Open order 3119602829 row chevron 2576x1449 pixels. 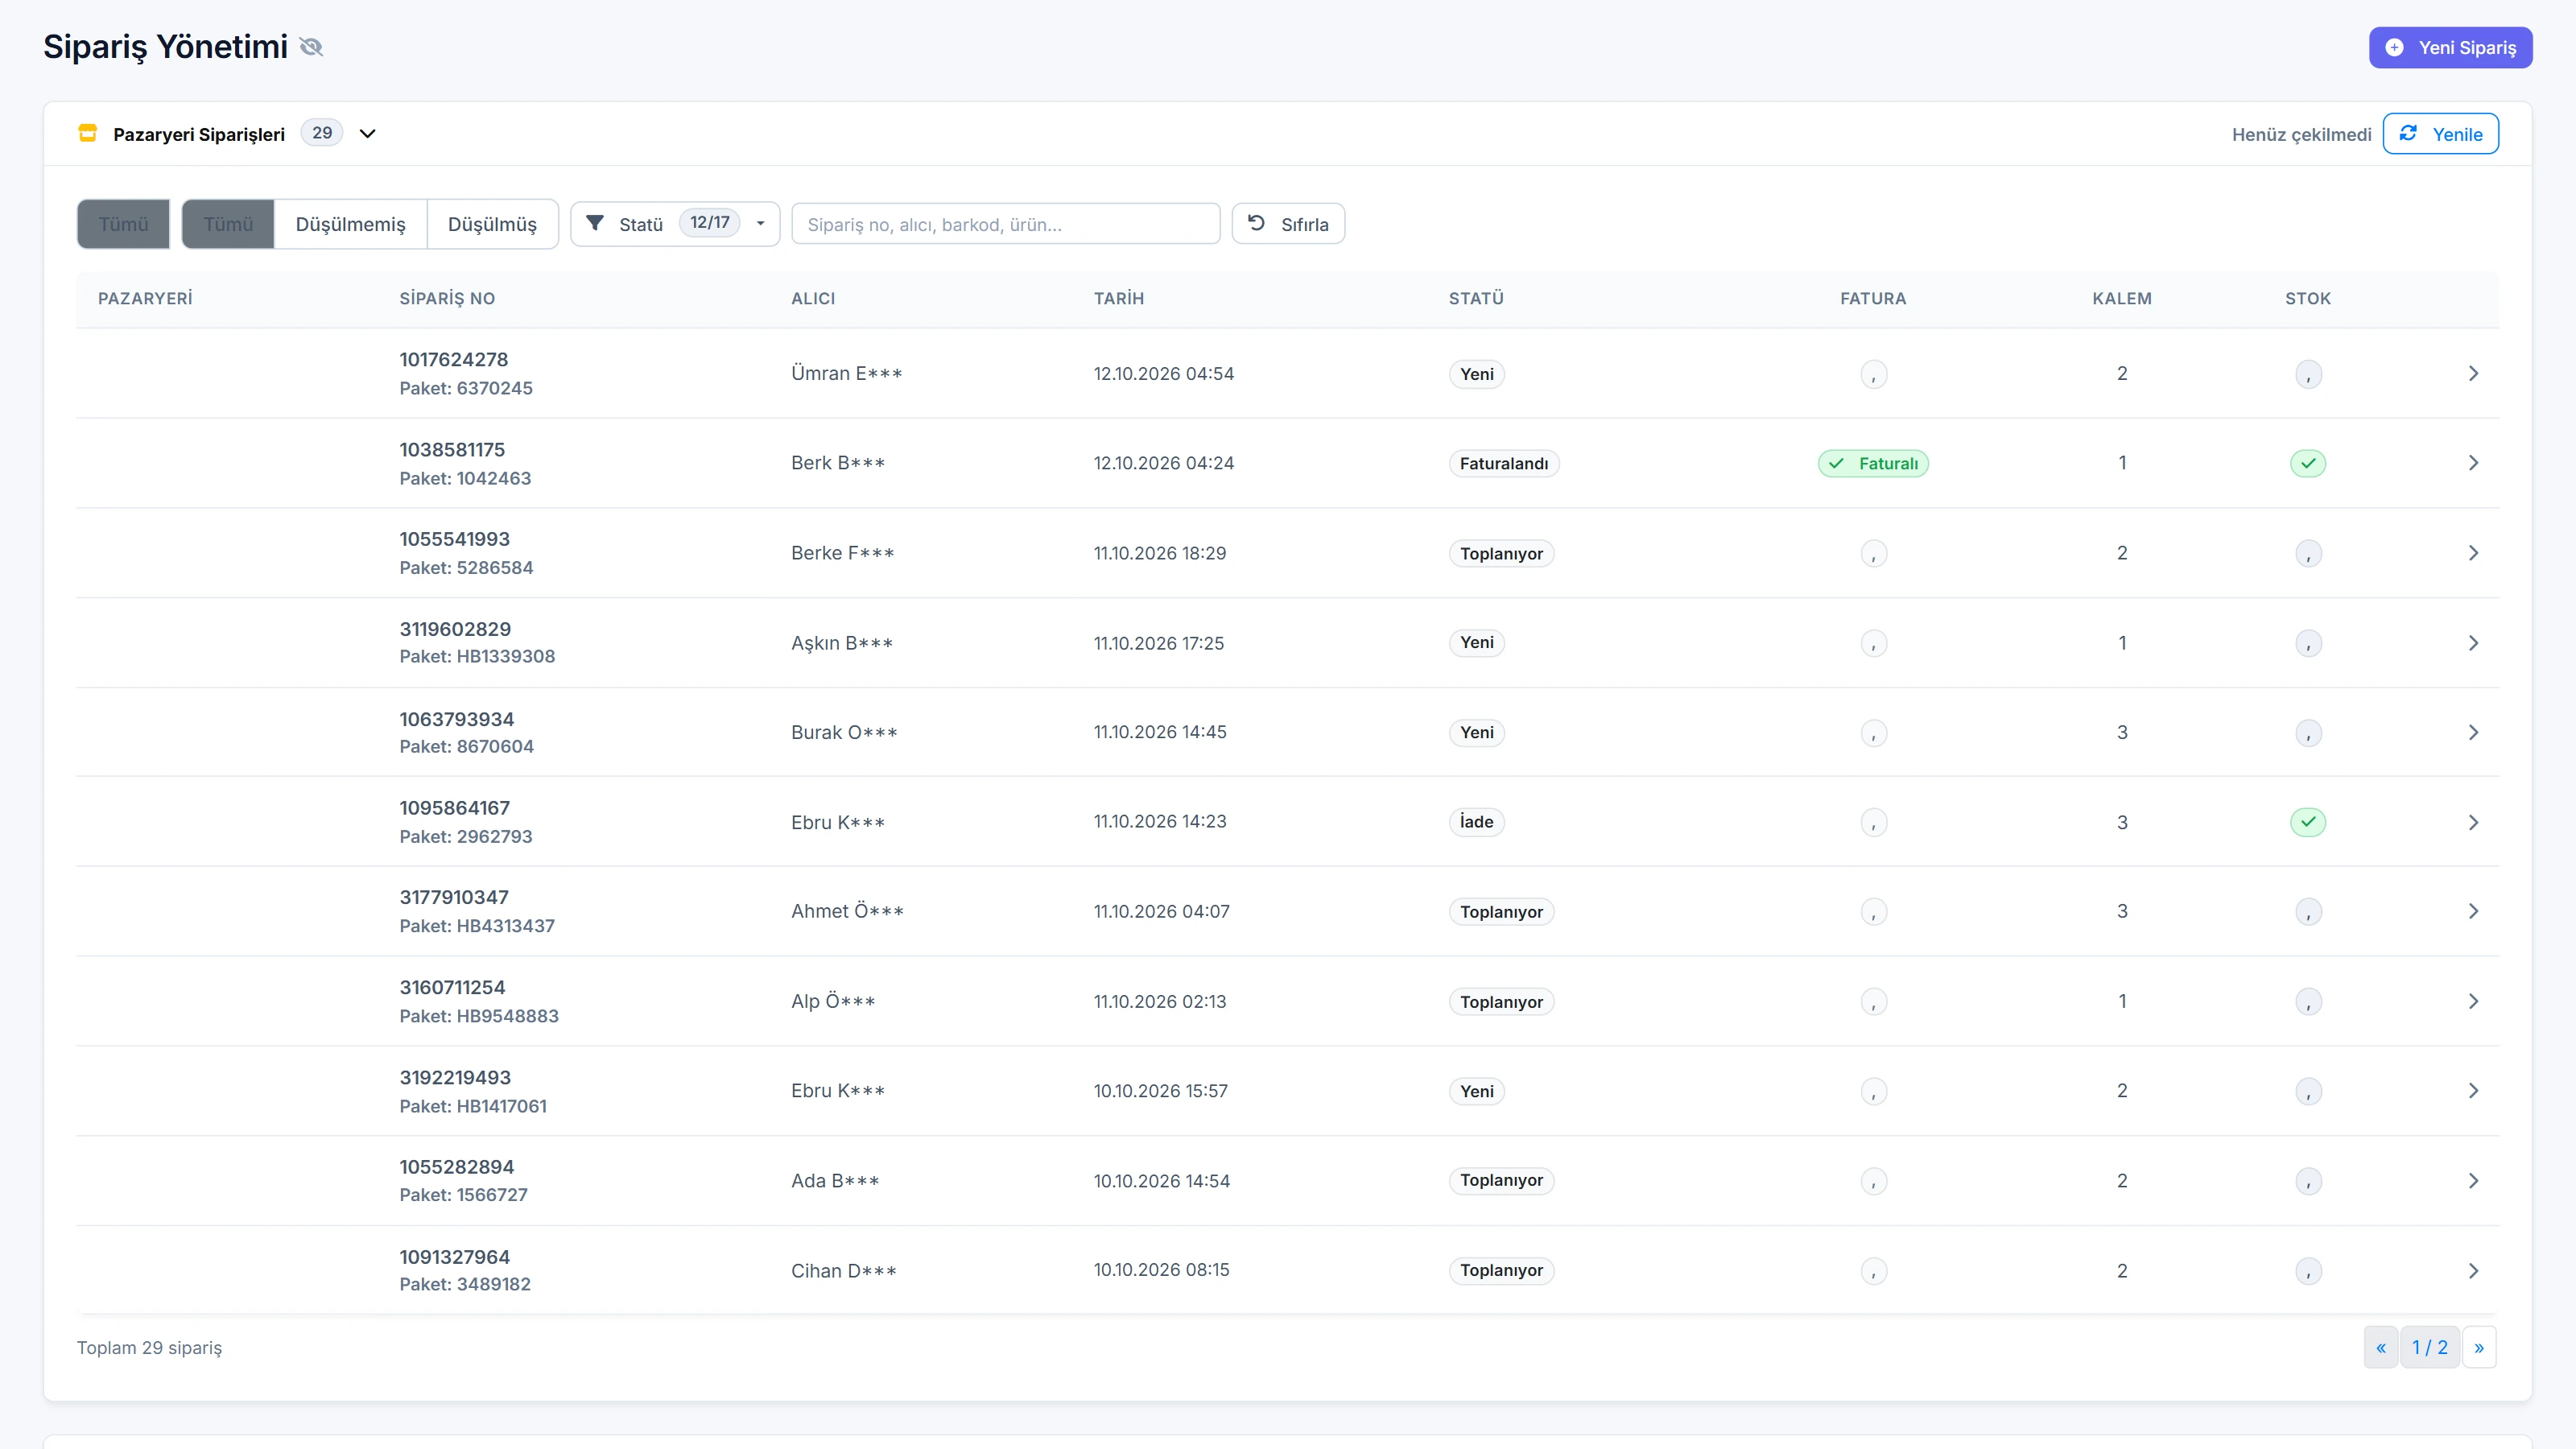[x=2473, y=643]
